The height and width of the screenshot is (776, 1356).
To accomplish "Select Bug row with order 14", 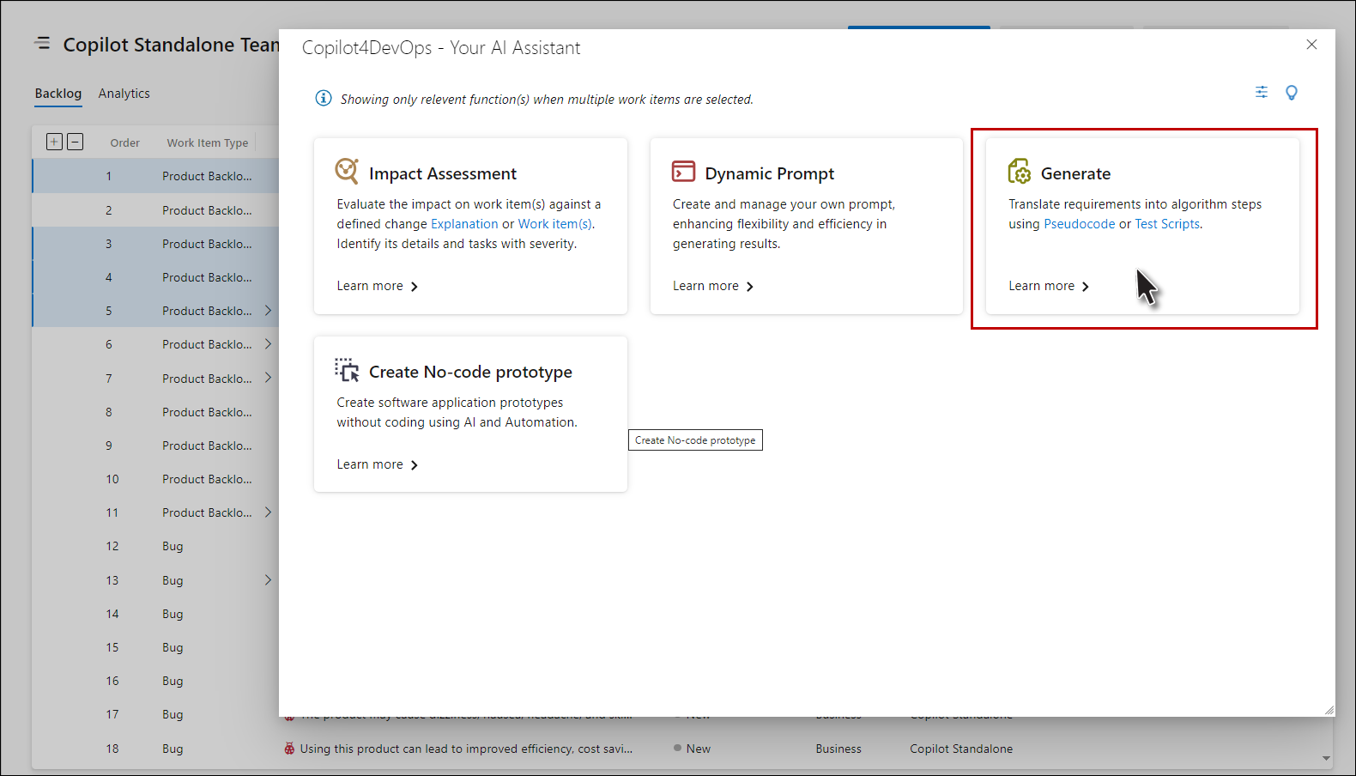I will point(155,614).
